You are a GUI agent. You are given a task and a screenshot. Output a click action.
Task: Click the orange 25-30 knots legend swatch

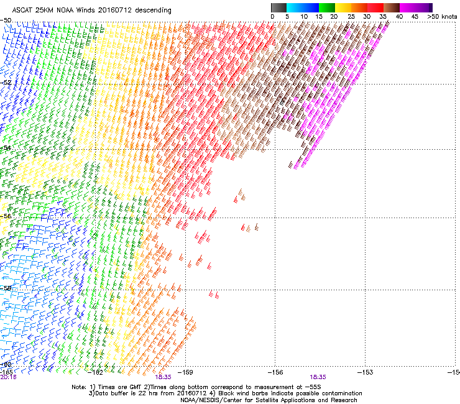(359, 7)
